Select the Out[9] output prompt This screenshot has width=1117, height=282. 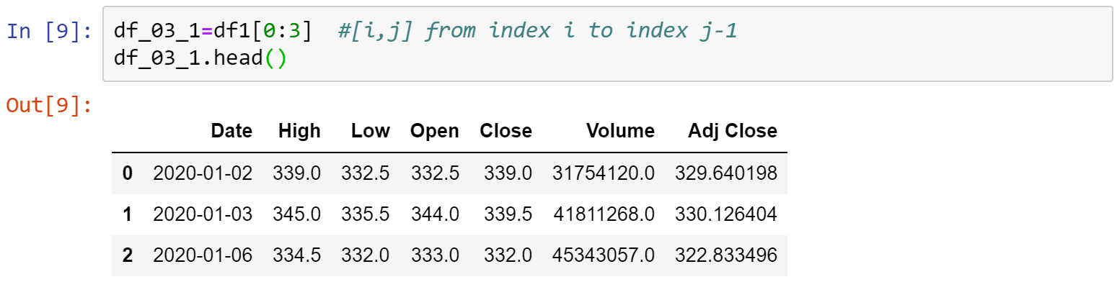(x=48, y=106)
